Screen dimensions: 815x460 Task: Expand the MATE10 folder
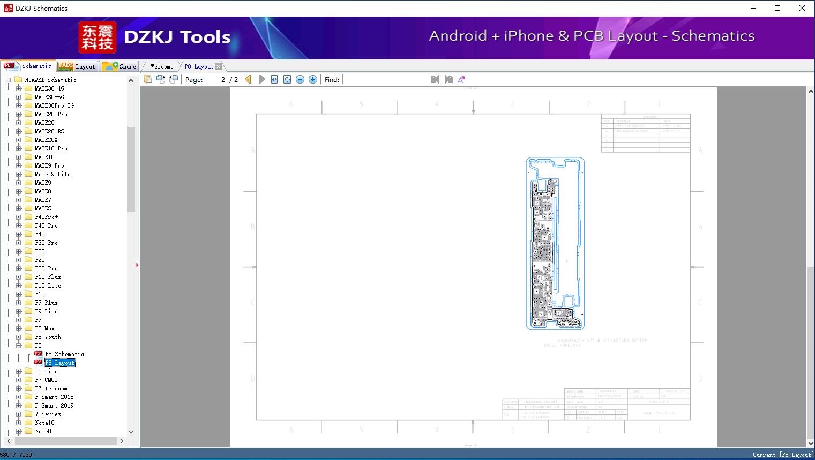(x=18, y=157)
